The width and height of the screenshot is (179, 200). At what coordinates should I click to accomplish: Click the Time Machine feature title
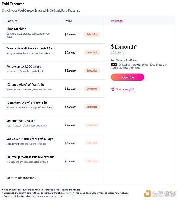tap(16, 29)
